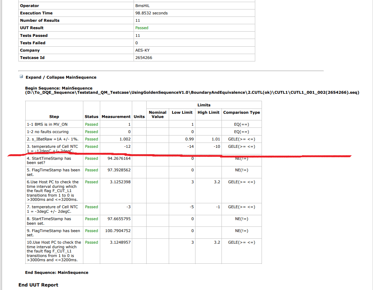Click measurement value 1.002
Image resolution: width=373 pixels, height=290 pixels.
(x=125, y=139)
